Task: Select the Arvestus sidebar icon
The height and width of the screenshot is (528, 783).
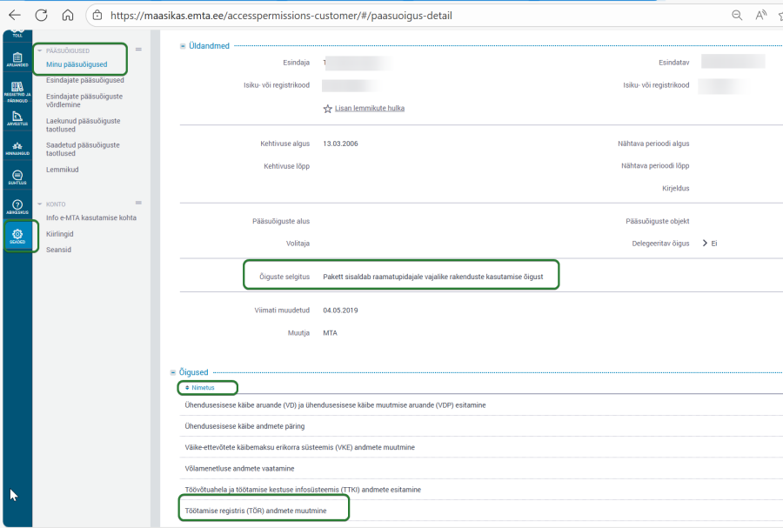Action: [x=17, y=118]
